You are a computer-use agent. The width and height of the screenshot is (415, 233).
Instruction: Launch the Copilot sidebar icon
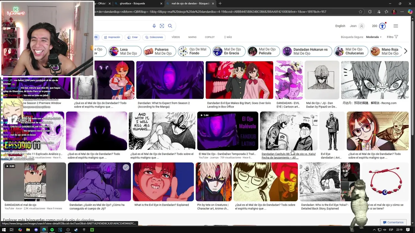[410, 12]
